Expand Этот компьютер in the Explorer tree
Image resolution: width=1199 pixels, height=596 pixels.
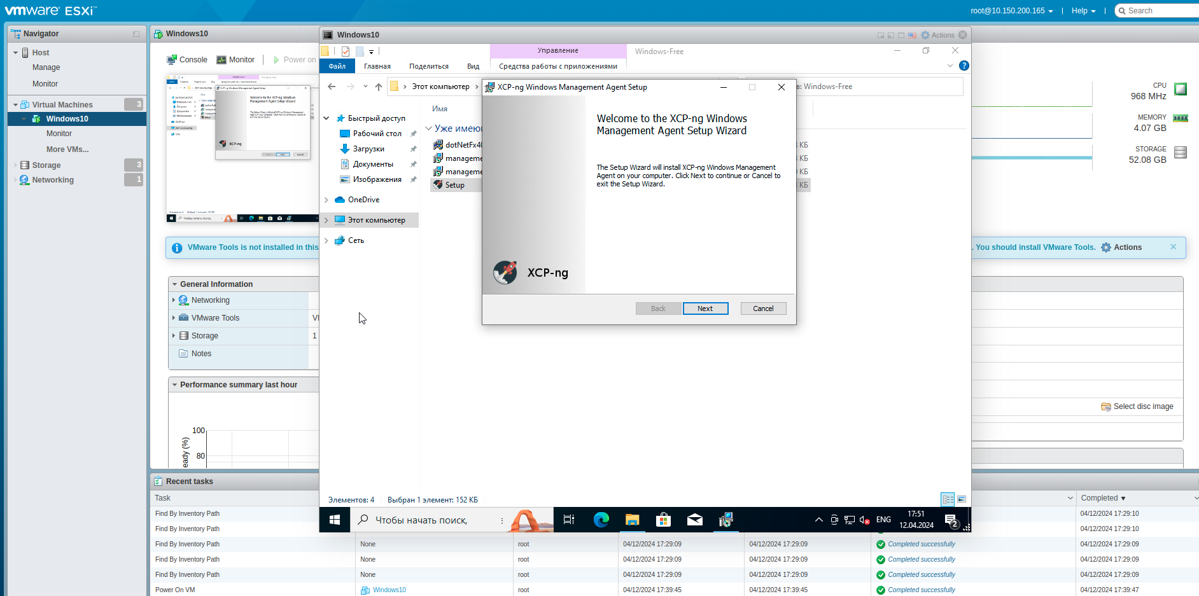click(326, 220)
